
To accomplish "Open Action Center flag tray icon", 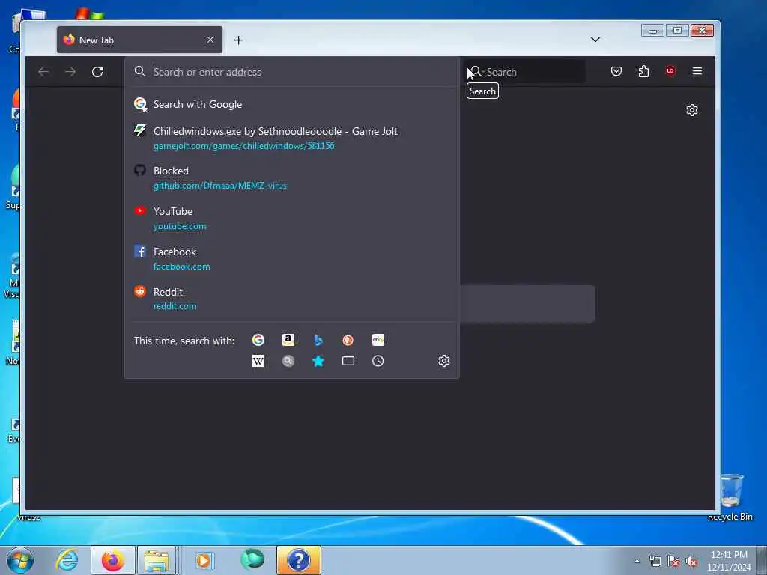I will [x=673, y=561].
